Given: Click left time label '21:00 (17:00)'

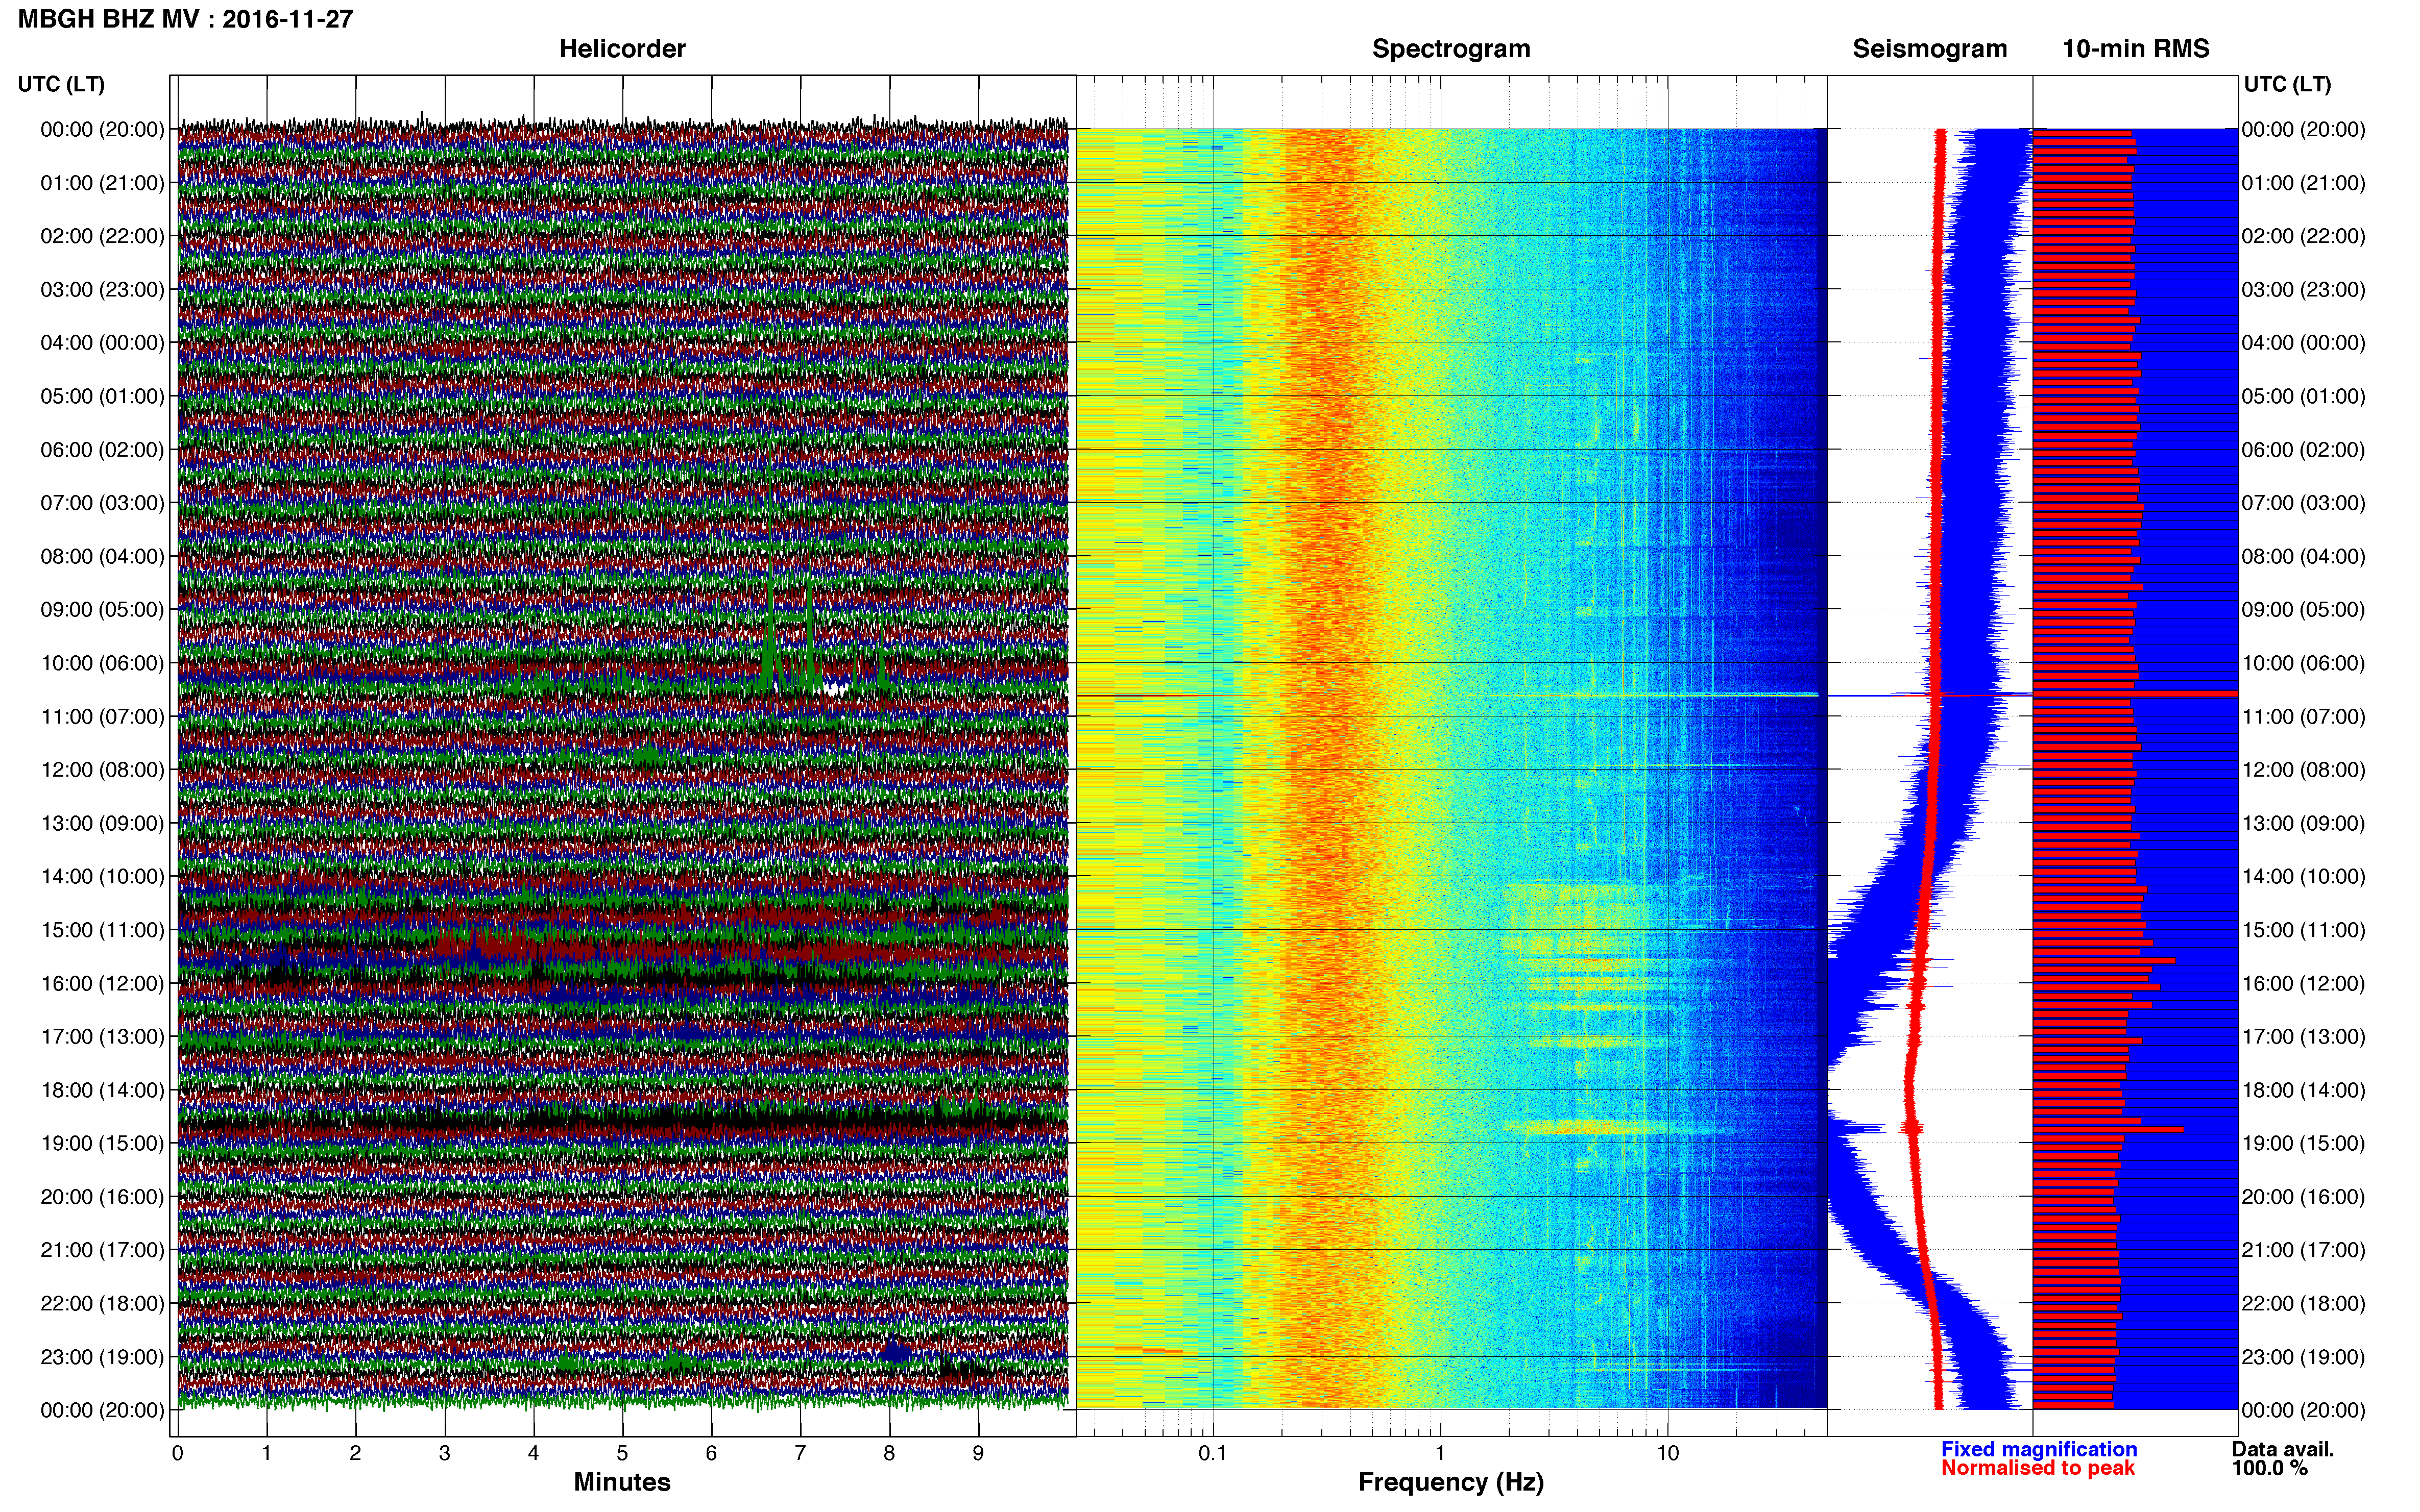Looking at the screenshot, I should pyautogui.click(x=102, y=1250).
